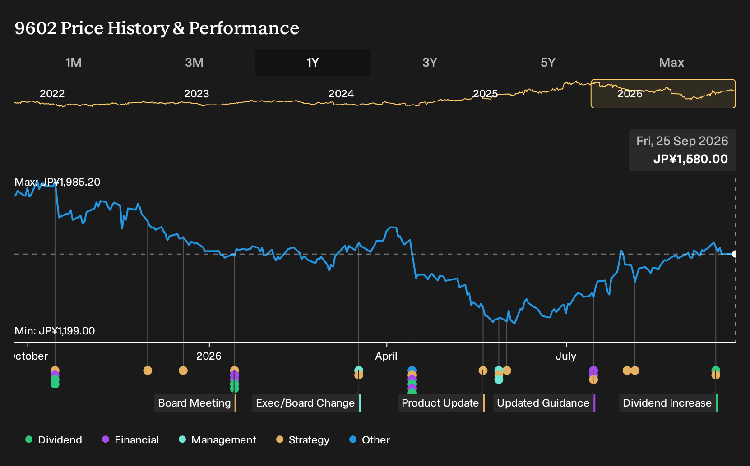Screen dimensions: 750x466
Task: Click the teal marker above Exec/Board Change
Action: 359,370
